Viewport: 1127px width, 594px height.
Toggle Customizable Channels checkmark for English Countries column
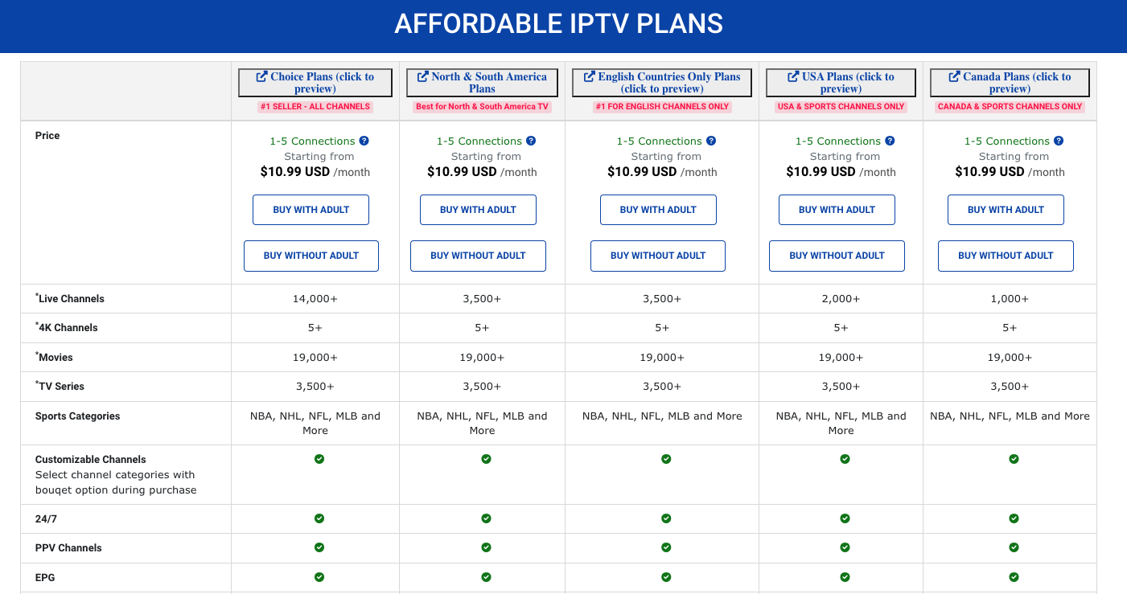click(x=666, y=459)
